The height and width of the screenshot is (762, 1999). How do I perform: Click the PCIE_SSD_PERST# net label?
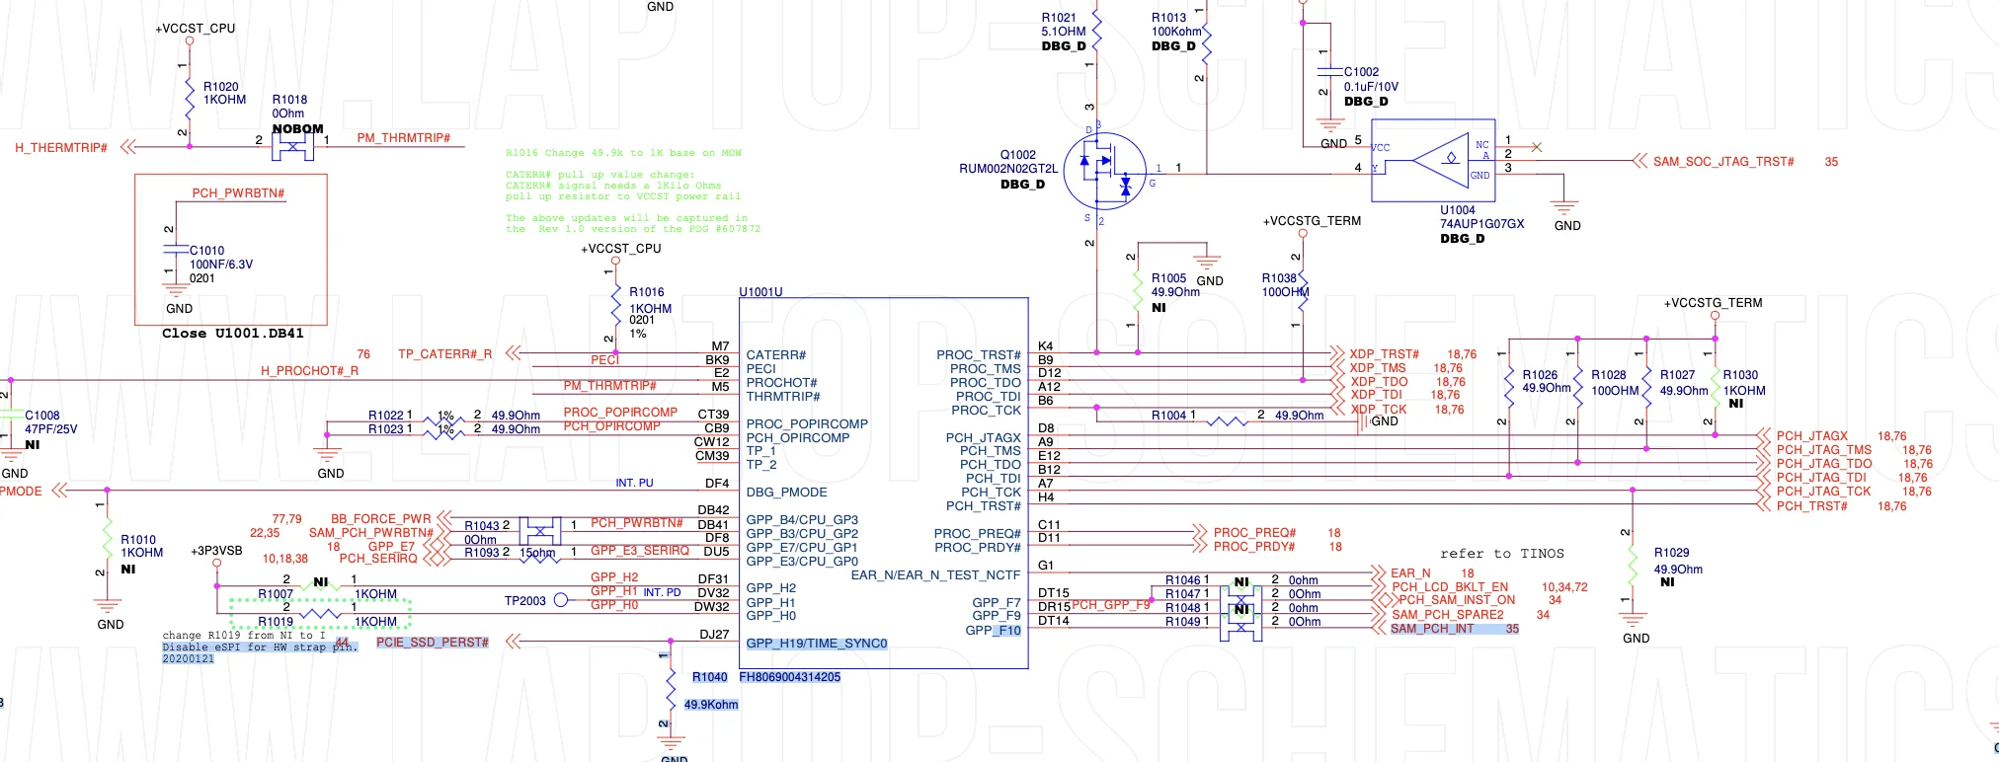433,643
